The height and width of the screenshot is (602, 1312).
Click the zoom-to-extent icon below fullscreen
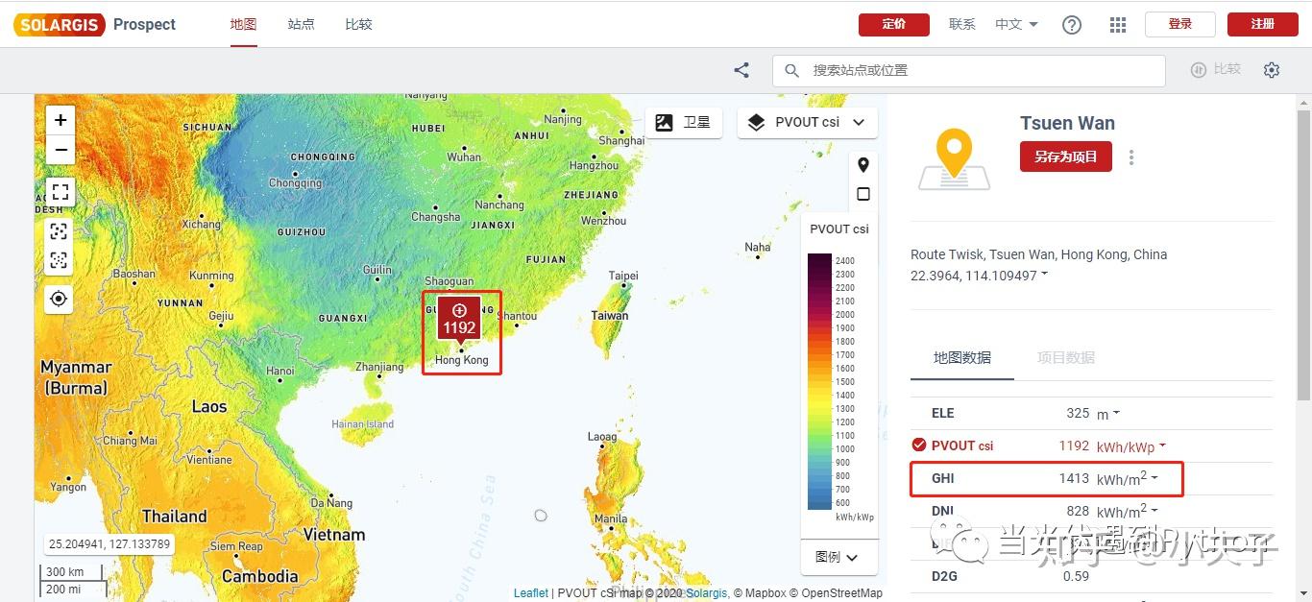click(58, 230)
